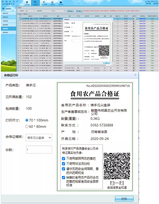Click the 产品类型 value 佛手瓜

31,85
